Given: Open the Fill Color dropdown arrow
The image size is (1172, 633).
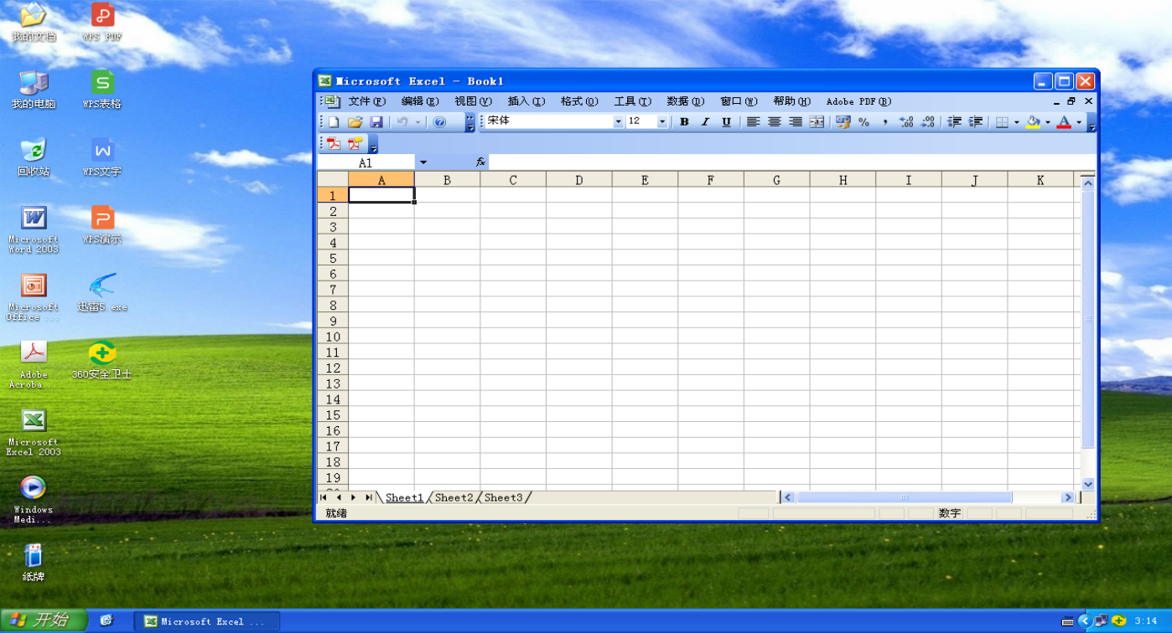Looking at the screenshot, I should (1047, 122).
